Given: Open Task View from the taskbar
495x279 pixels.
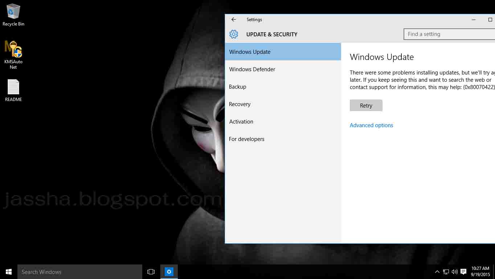Looking at the screenshot, I should [151, 272].
